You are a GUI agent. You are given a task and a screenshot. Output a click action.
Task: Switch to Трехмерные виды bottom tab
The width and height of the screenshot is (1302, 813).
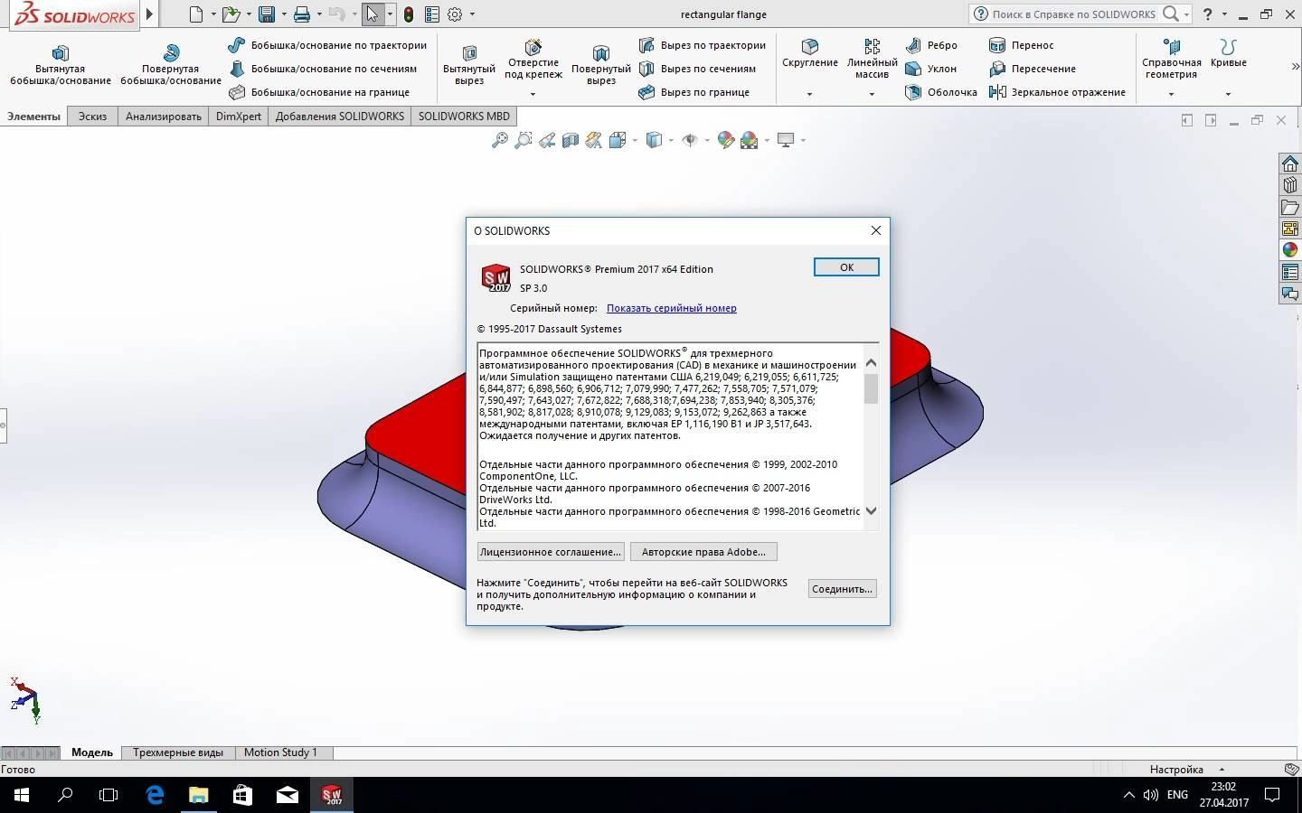178,752
